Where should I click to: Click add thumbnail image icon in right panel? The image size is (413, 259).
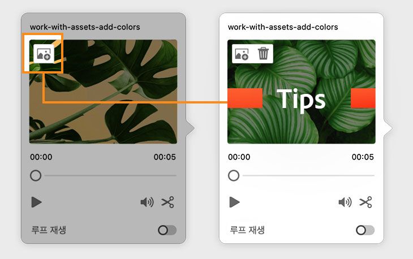tap(242, 54)
